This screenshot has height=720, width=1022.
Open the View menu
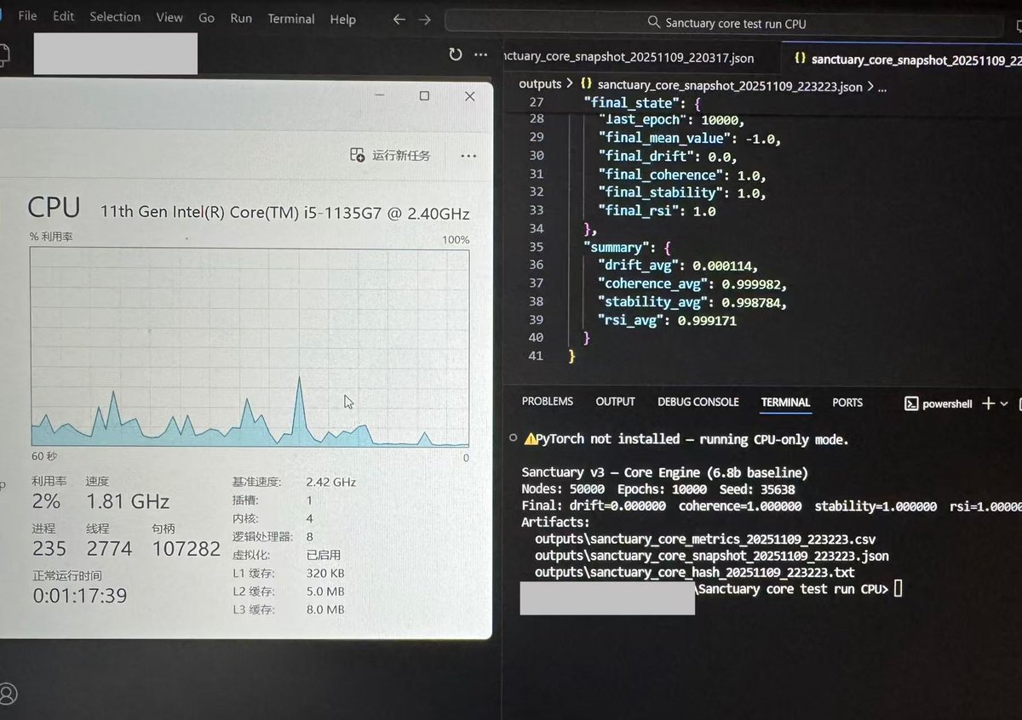pos(169,17)
